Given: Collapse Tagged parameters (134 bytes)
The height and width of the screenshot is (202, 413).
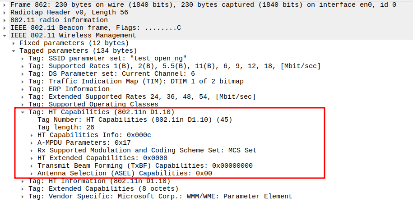Looking at the screenshot, I should pyautogui.click(x=14, y=50).
